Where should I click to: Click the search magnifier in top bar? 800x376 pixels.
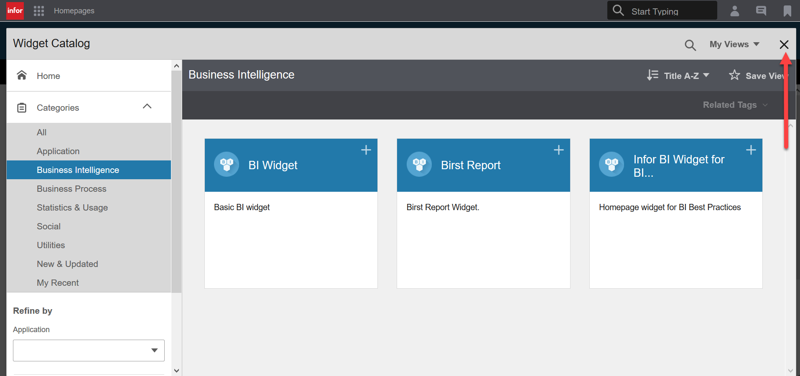click(x=618, y=10)
